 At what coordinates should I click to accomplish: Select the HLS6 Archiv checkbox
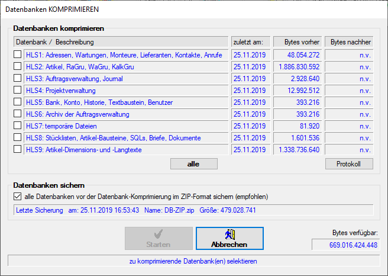[x=18, y=114]
